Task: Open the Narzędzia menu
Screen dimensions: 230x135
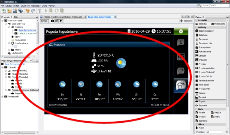Action: pos(36,6)
